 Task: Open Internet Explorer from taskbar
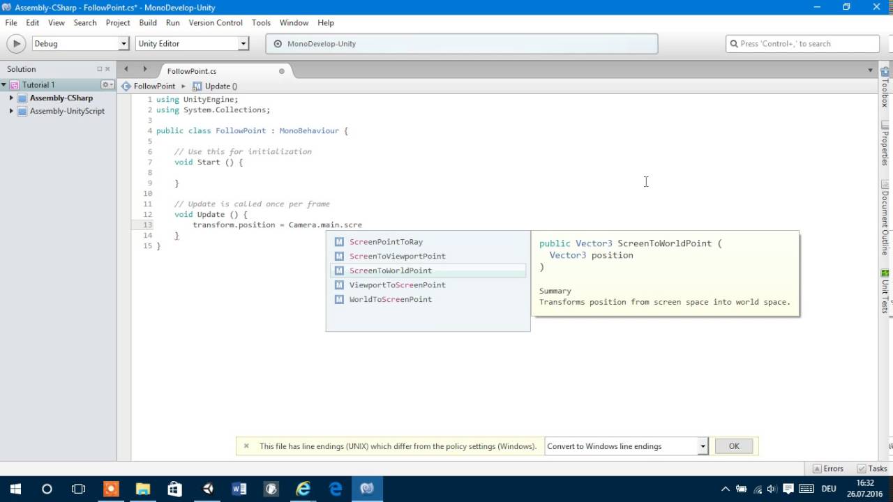coord(303,489)
